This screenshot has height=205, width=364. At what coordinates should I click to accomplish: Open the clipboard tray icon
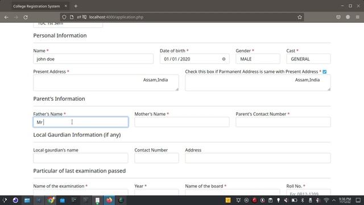click(270, 200)
